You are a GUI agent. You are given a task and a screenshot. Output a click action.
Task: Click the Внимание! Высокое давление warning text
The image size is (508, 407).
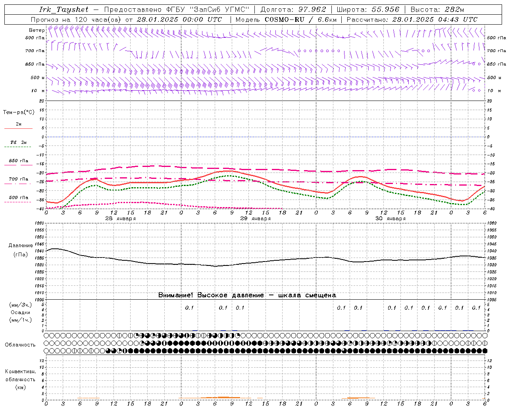coord(247,295)
